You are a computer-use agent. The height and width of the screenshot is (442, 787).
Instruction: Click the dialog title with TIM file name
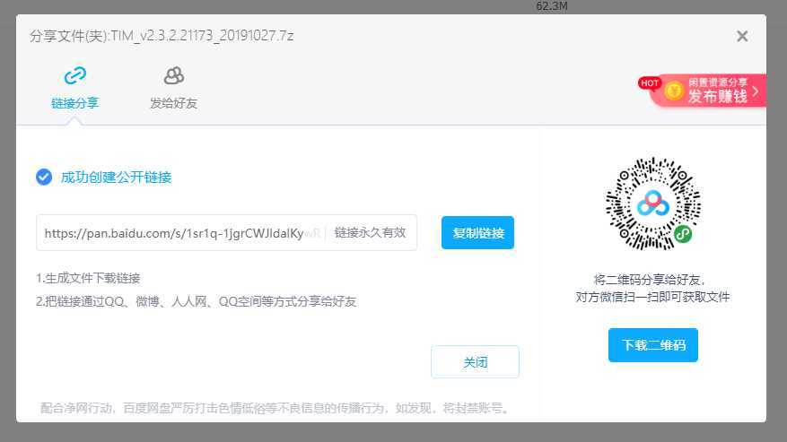tap(162, 36)
